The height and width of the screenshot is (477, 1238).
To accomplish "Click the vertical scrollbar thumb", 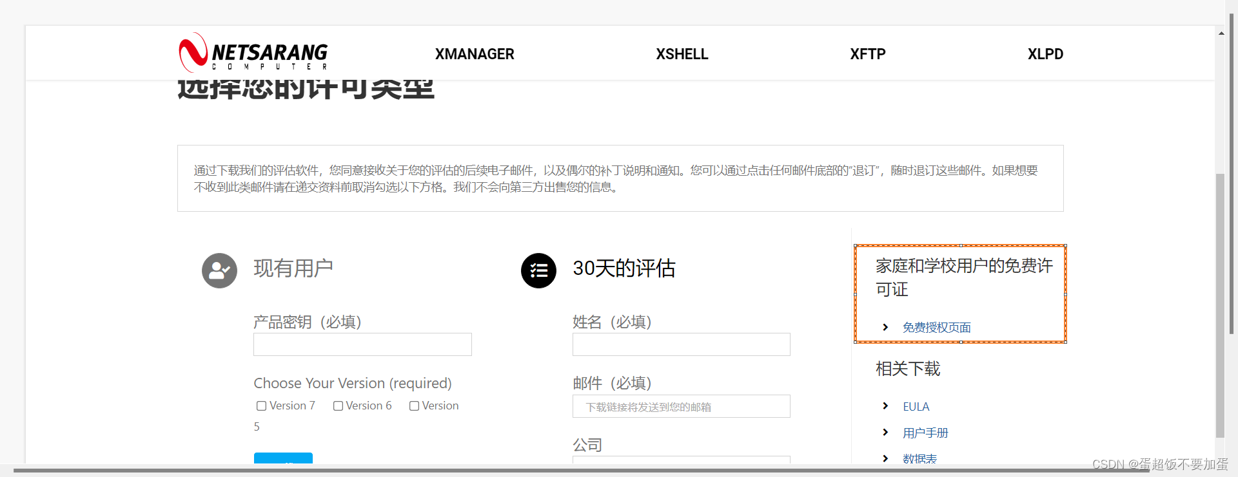I will click(1220, 306).
